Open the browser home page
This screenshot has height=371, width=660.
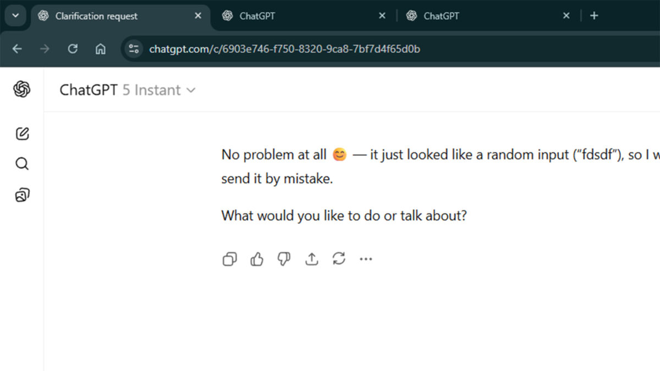tap(101, 49)
